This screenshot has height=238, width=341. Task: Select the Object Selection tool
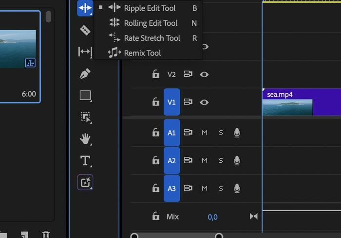[85, 117]
